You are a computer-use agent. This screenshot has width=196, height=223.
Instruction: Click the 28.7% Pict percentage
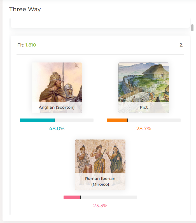tap(144, 129)
